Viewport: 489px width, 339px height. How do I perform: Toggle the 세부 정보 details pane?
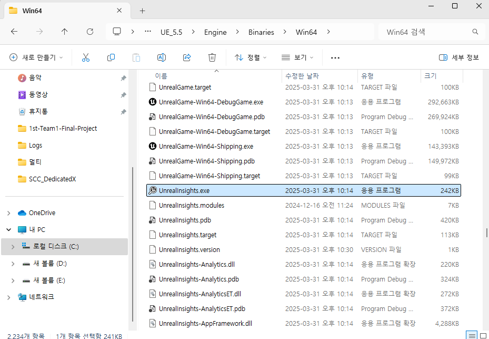click(x=458, y=57)
